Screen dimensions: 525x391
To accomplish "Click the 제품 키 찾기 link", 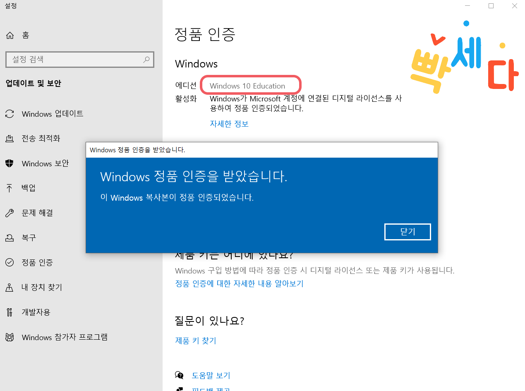I will [x=196, y=341].
